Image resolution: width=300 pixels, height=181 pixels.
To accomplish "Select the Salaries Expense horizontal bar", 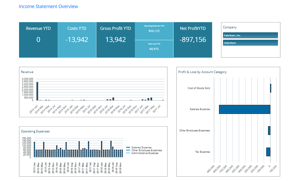I will pyautogui.click(x=244, y=109).
